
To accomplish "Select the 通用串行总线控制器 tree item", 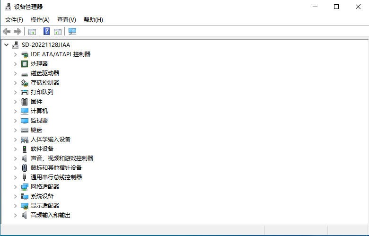I will (x=56, y=177).
